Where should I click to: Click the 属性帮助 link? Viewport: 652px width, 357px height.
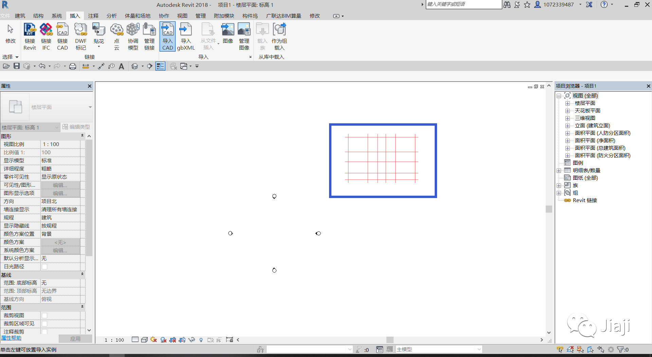pos(11,338)
